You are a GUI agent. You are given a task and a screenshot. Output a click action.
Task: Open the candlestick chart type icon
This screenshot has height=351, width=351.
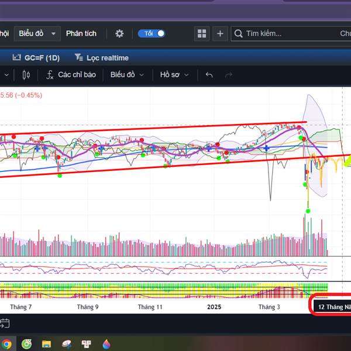coord(26,75)
